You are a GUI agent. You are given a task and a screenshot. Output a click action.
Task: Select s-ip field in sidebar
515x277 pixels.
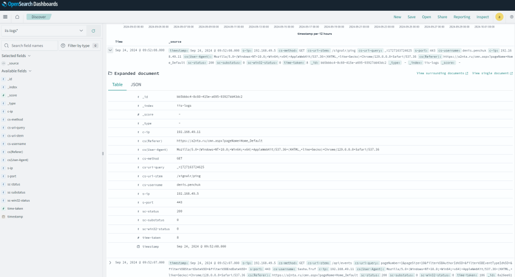pos(10,168)
